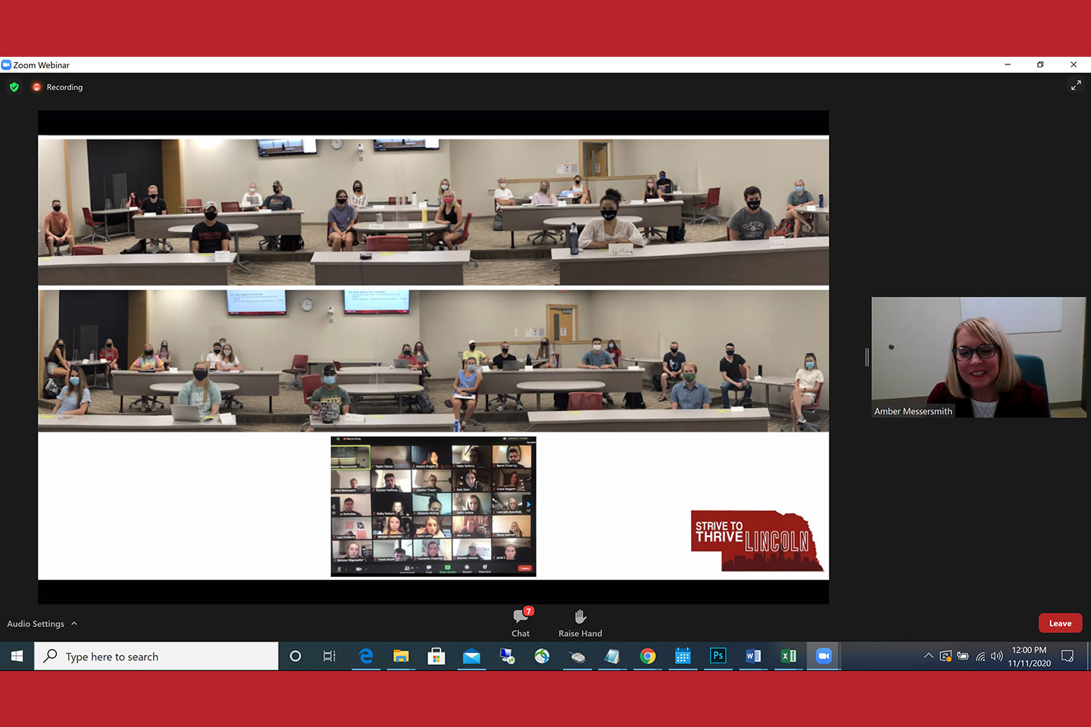Click the panel resize handle beside speaker video
This screenshot has width=1091, height=727.
[867, 357]
